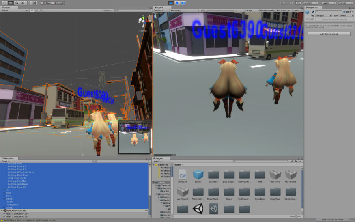Toggle scene audio in Scene toolbar
Viewport: 355px width, 222px height.
tap(36, 11)
